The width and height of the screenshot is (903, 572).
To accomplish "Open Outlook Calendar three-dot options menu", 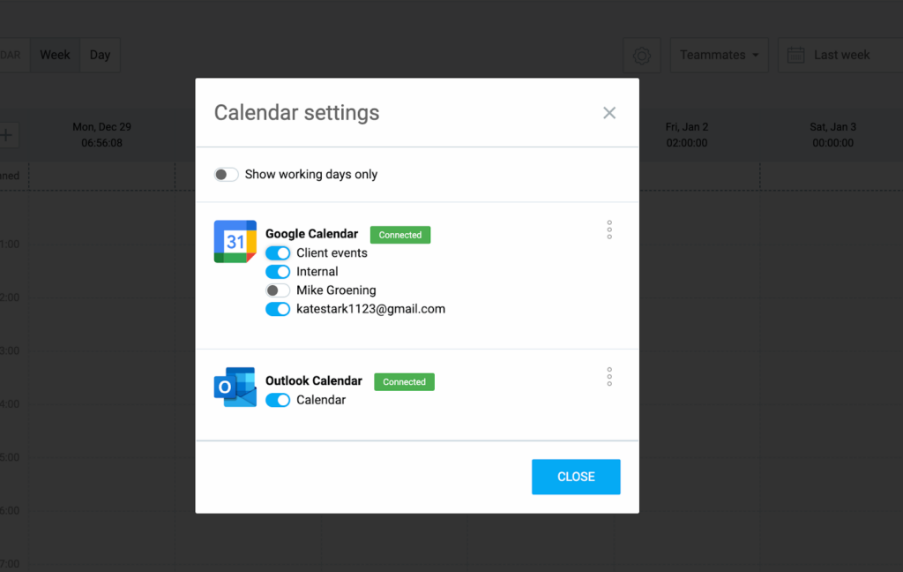I will point(609,377).
